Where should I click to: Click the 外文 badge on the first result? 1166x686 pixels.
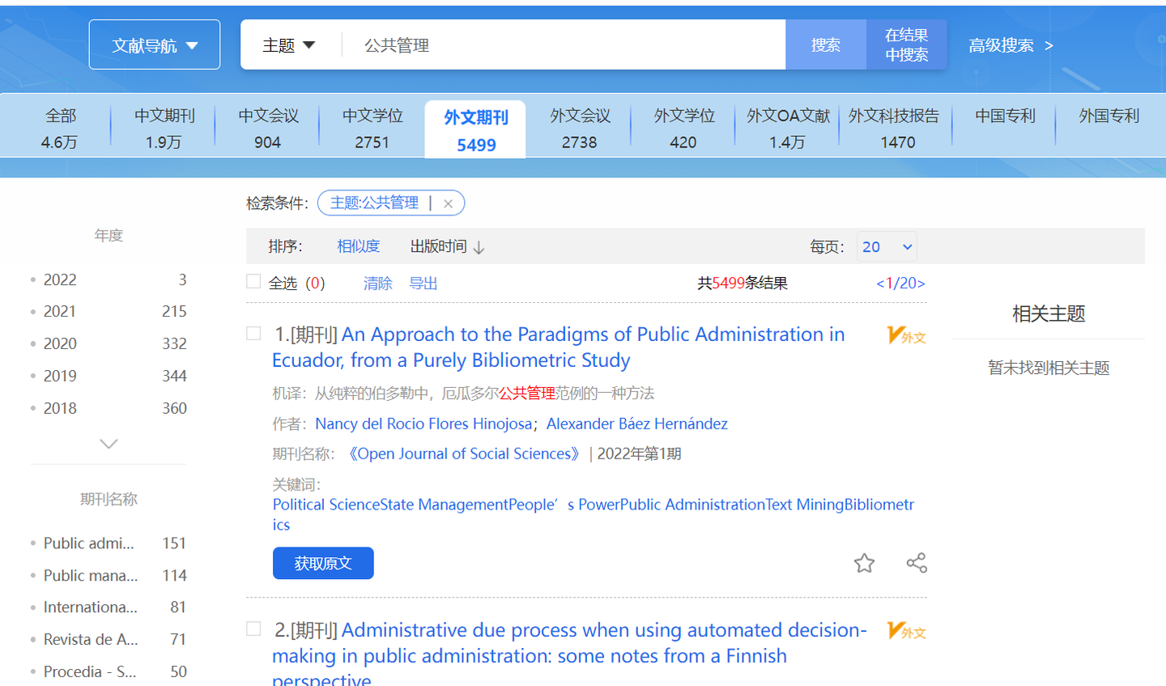click(x=906, y=334)
